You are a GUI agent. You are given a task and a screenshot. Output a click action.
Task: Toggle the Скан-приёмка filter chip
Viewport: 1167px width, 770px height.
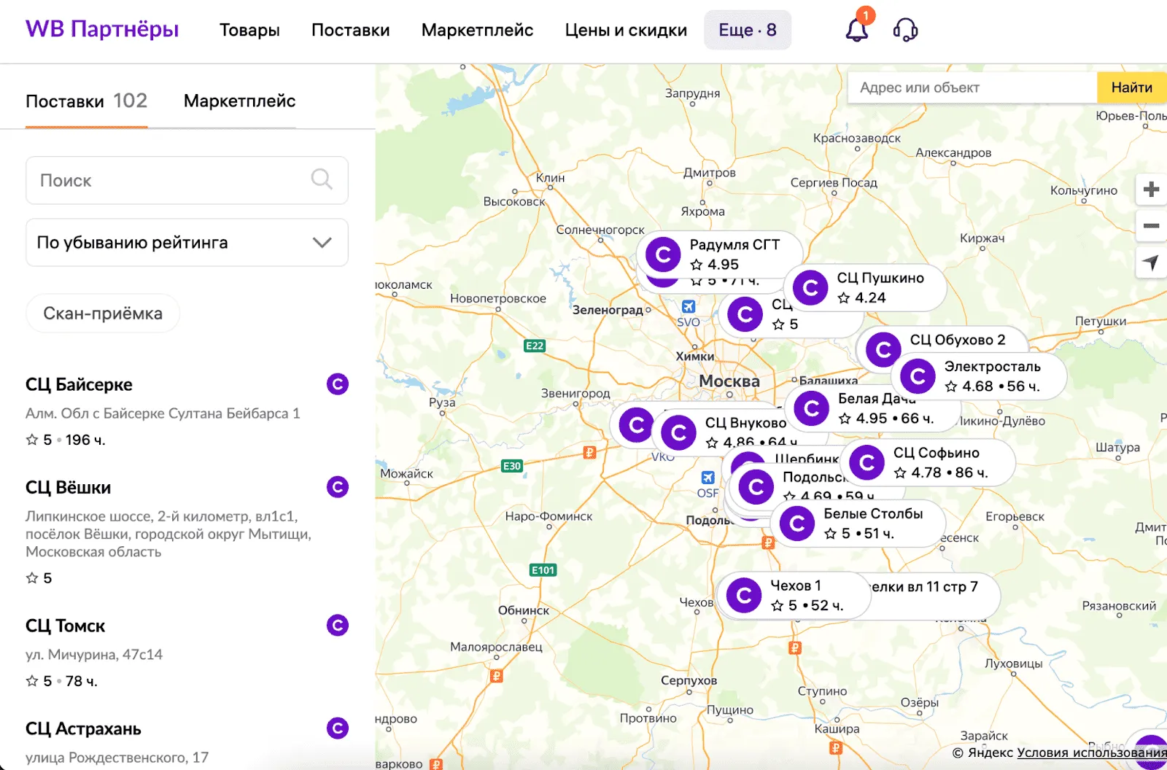(x=103, y=314)
